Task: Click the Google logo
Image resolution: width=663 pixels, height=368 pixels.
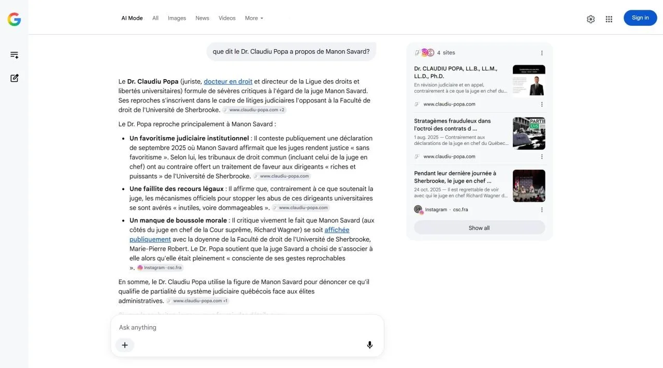Action: click(x=14, y=20)
